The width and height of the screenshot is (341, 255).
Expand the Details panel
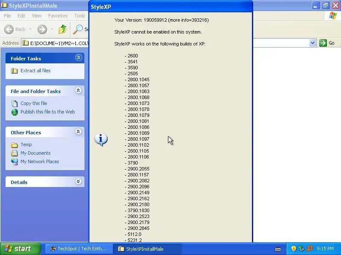pyautogui.click(x=78, y=181)
